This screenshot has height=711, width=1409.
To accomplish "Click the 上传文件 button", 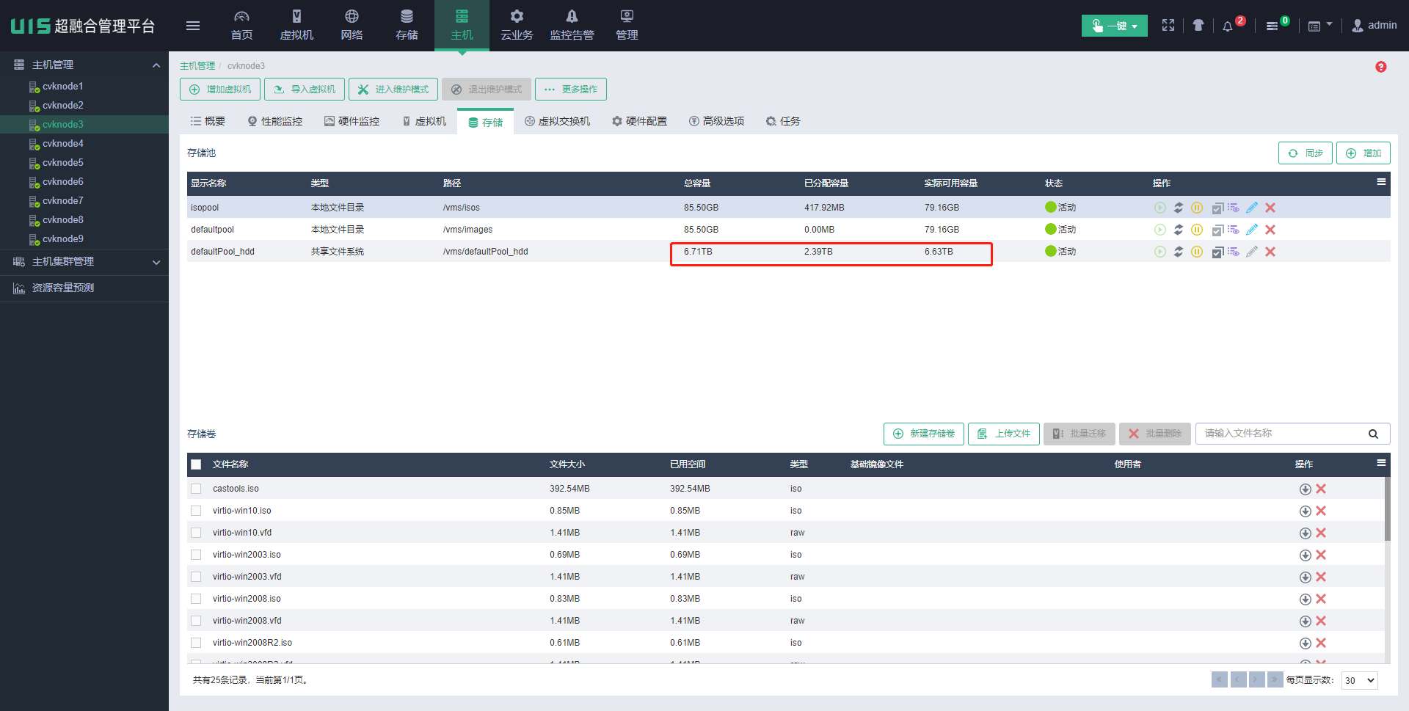I will click(x=1003, y=434).
